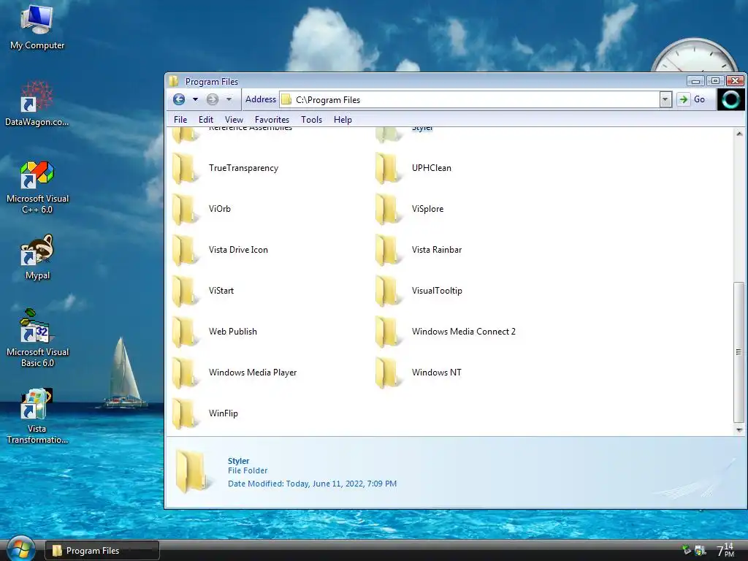Image resolution: width=748 pixels, height=561 pixels.
Task: Expand the Address bar dropdown list
Action: pyautogui.click(x=665, y=99)
